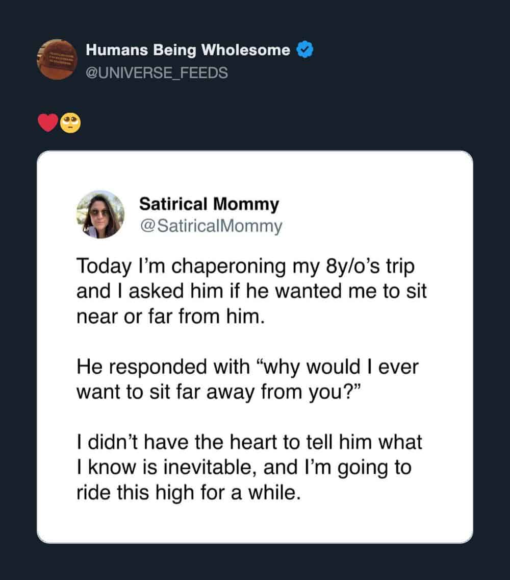Click the words "8y/o's trip" in the tweet
The width and height of the screenshot is (510, 580).
click(370, 267)
